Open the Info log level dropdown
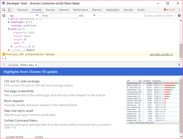The width and height of the screenshot is (183, 139). click(87, 16)
